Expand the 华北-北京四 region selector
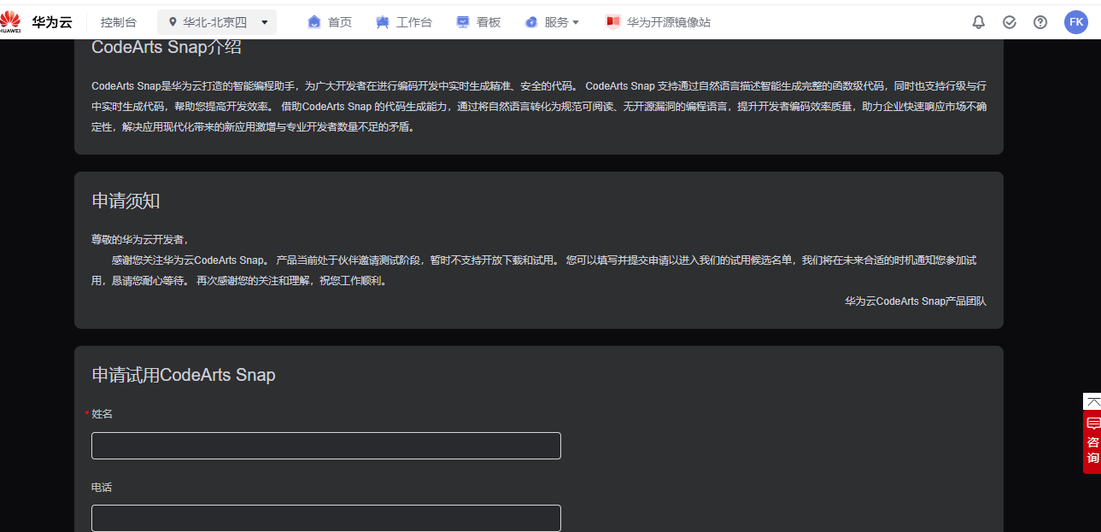The width and height of the screenshot is (1101, 532). coord(217,22)
